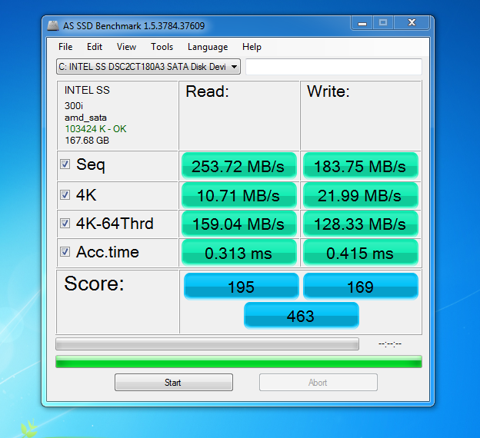The width and height of the screenshot is (480, 438).
Task: Minimize the AS SSD Benchmark window
Action: pyautogui.click(x=362, y=23)
